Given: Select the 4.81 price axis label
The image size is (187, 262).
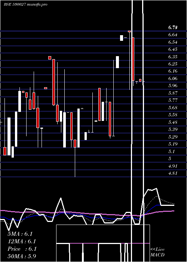Looking at the screenshot, I should click(x=173, y=173).
